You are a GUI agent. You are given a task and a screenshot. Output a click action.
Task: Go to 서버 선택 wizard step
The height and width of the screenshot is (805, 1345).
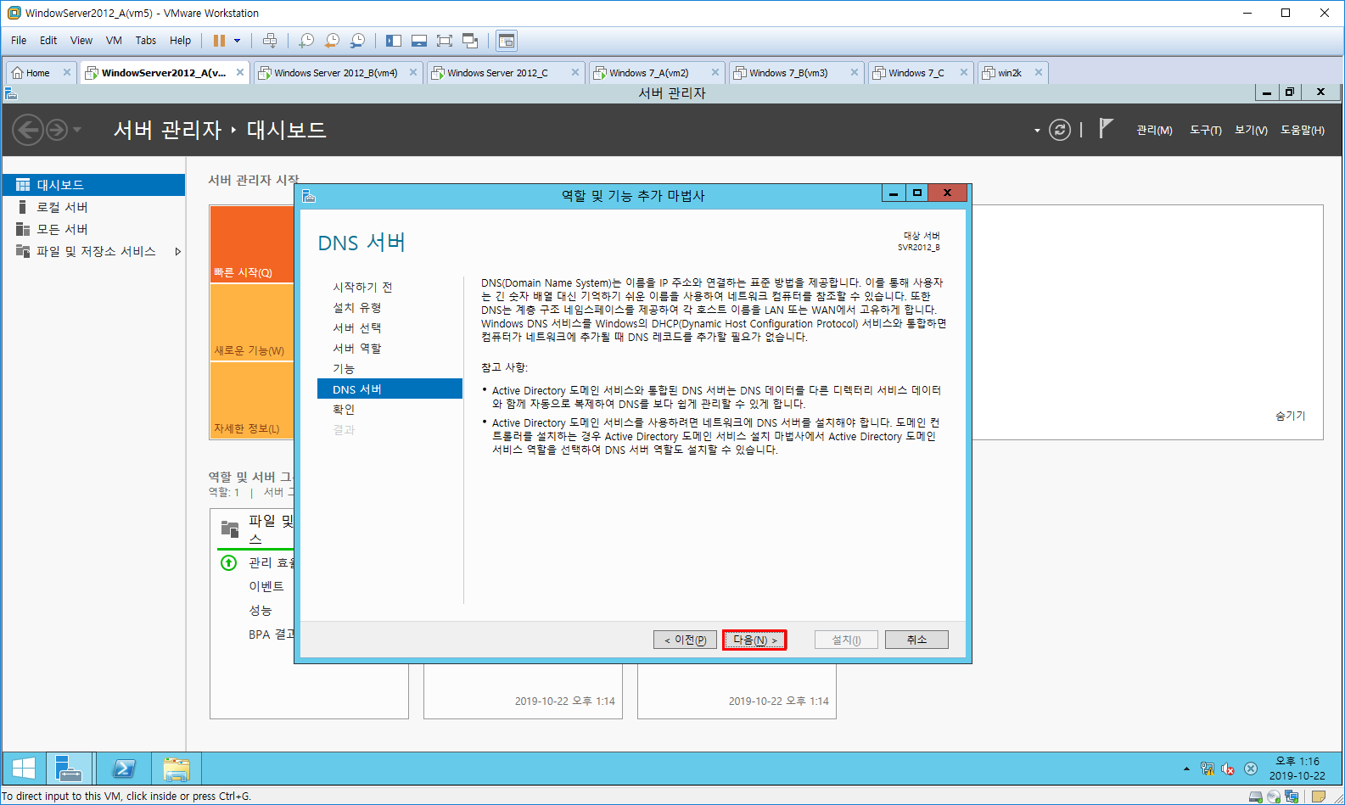click(x=356, y=328)
